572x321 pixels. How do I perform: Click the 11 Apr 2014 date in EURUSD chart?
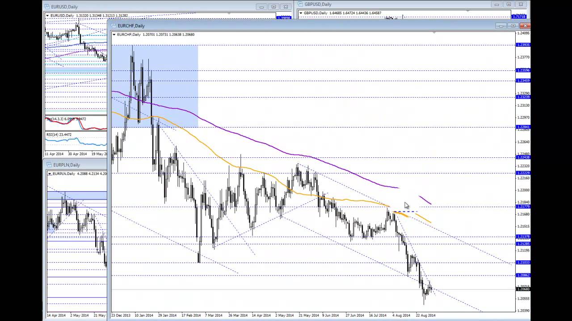tap(55, 154)
